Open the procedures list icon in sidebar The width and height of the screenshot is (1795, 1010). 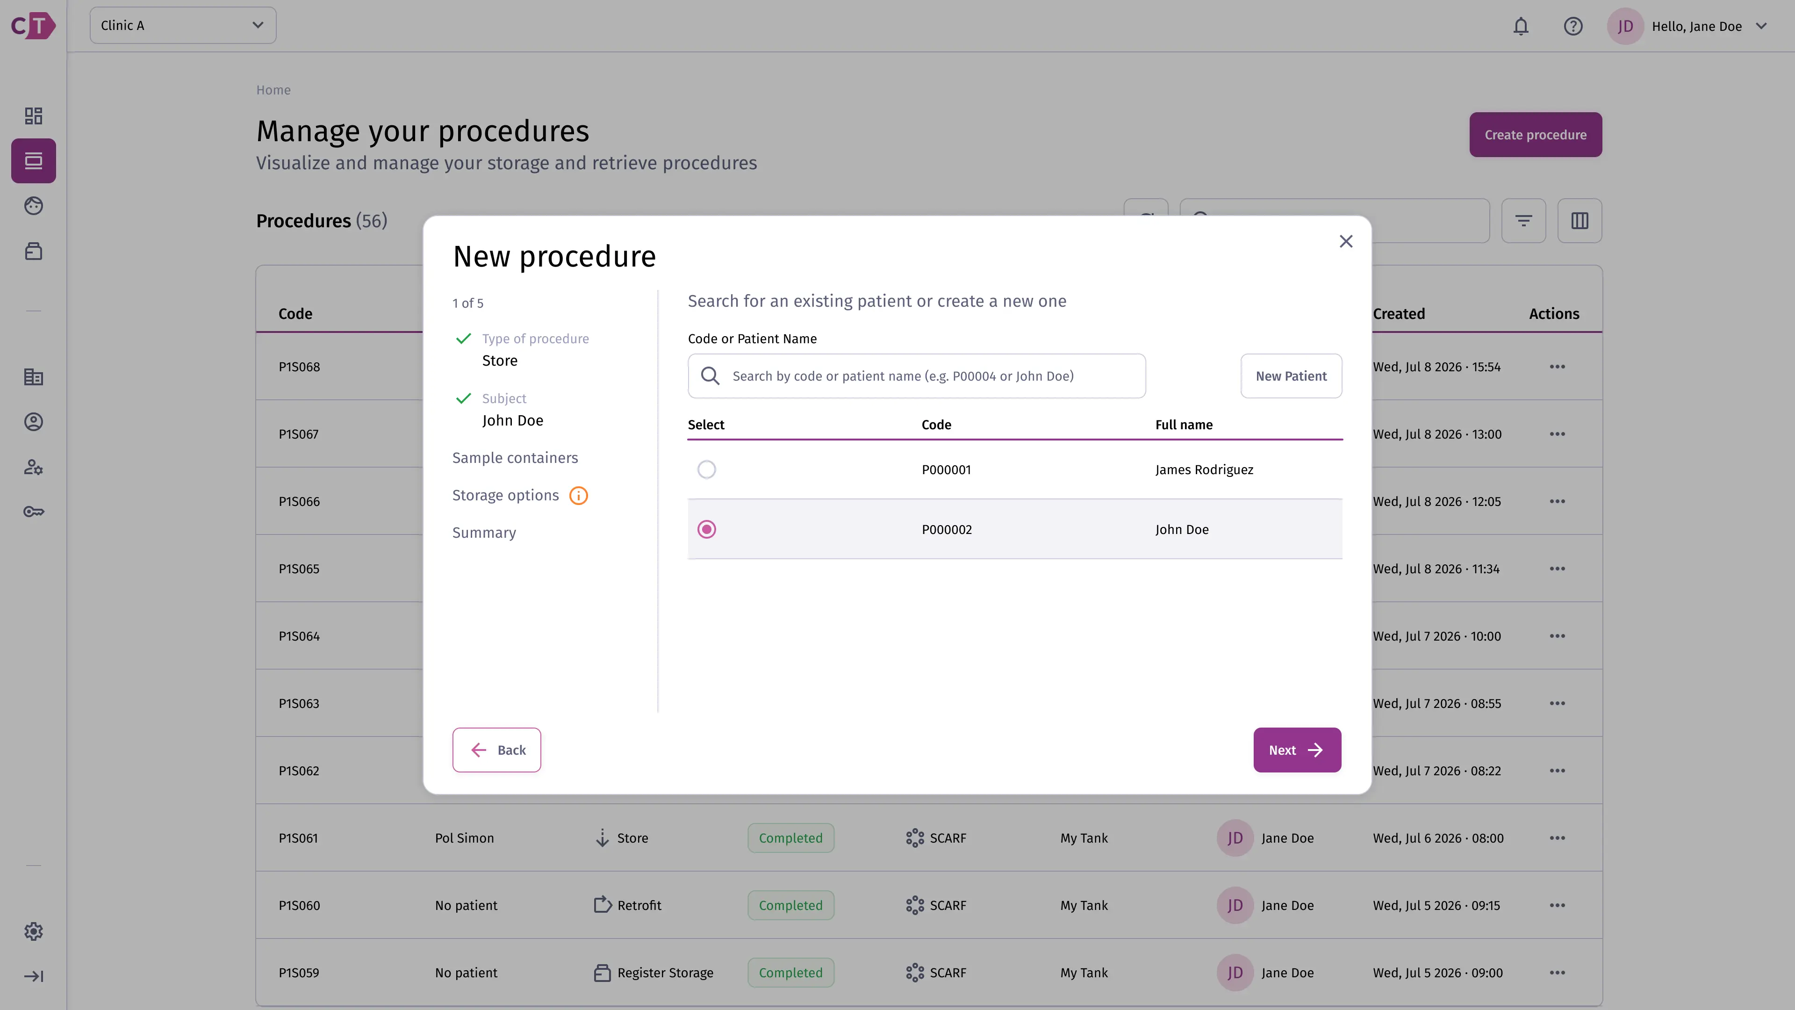[34, 161]
